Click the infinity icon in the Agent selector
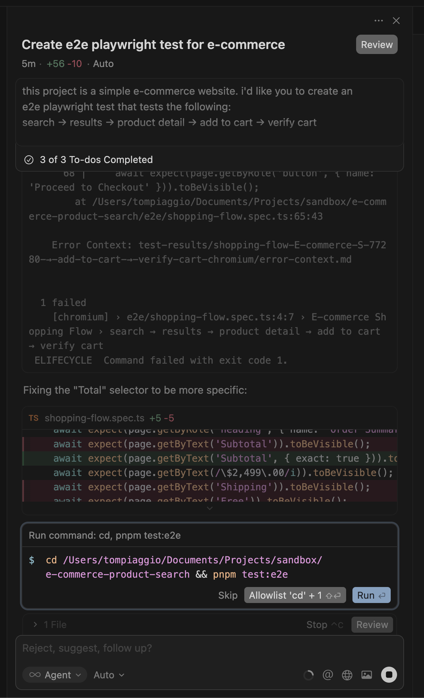 (35, 675)
